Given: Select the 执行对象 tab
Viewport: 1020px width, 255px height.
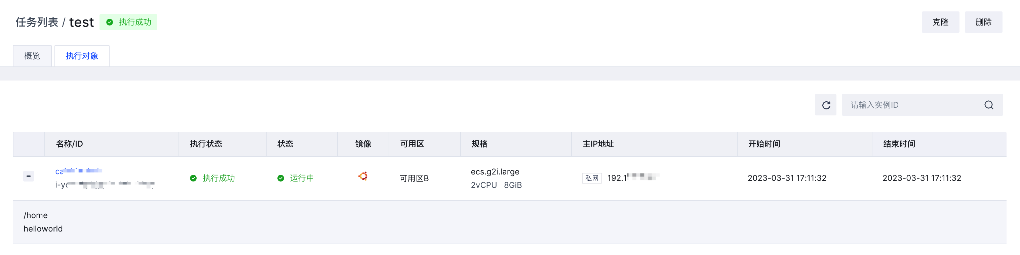Looking at the screenshot, I should 82,56.
